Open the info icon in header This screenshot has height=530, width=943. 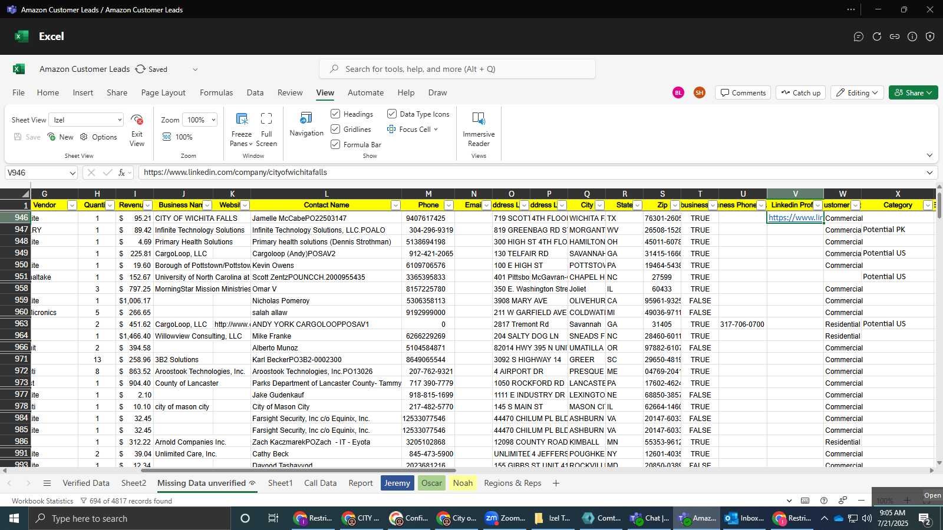tap(912, 37)
